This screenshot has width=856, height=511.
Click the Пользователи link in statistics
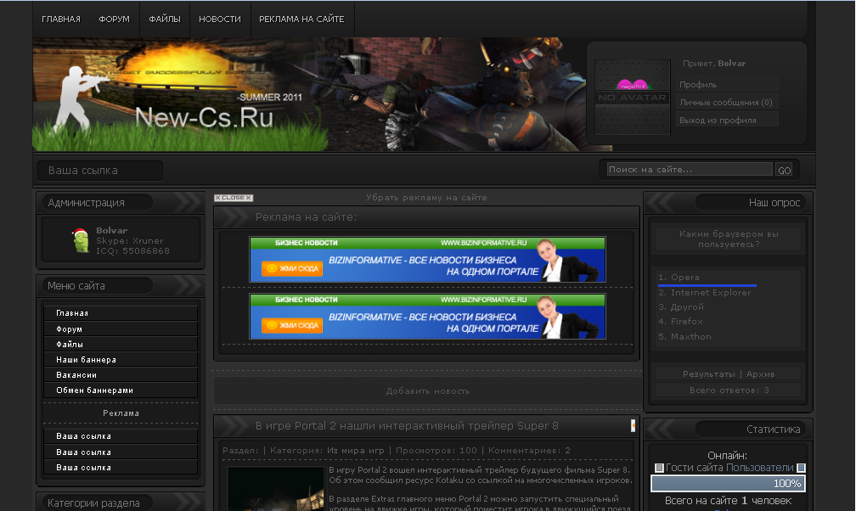point(759,468)
